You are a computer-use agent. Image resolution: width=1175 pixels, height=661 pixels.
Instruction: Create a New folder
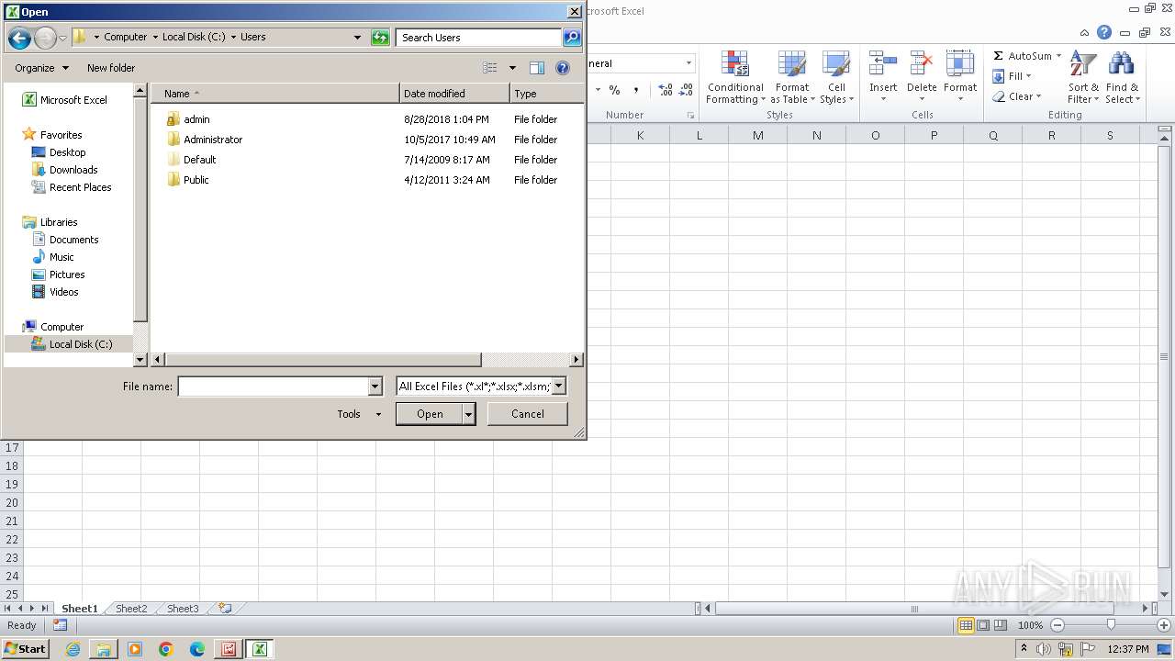[111, 68]
